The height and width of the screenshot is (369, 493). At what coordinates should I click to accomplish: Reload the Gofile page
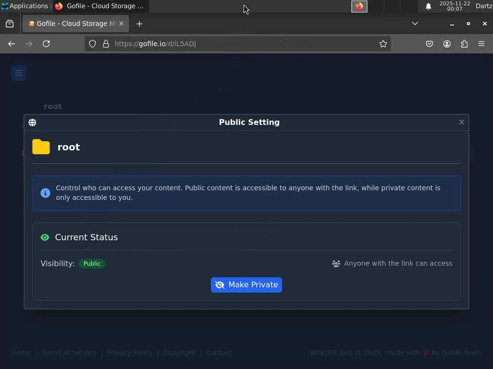pyautogui.click(x=46, y=44)
